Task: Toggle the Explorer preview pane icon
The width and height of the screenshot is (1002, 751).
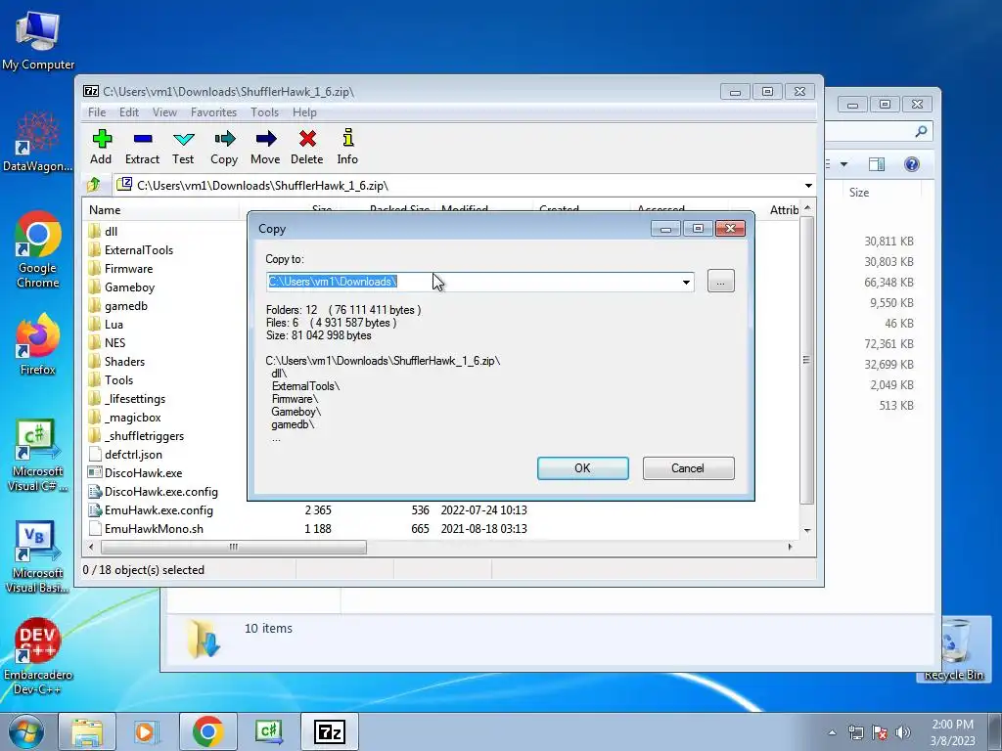Action: tap(877, 164)
